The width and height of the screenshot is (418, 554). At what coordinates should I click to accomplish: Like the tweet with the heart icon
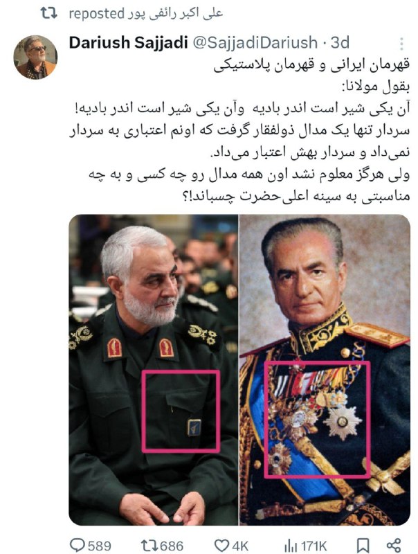pyautogui.click(x=222, y=545)
